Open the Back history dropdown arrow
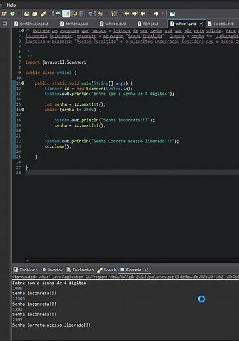Image resolution: width=239 pixels, height=341 pixels. [149, 14]
